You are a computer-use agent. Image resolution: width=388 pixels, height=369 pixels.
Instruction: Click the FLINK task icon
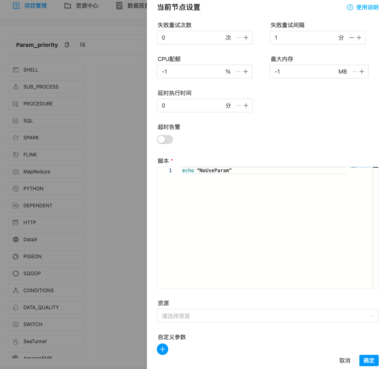[x=16, y=155]
